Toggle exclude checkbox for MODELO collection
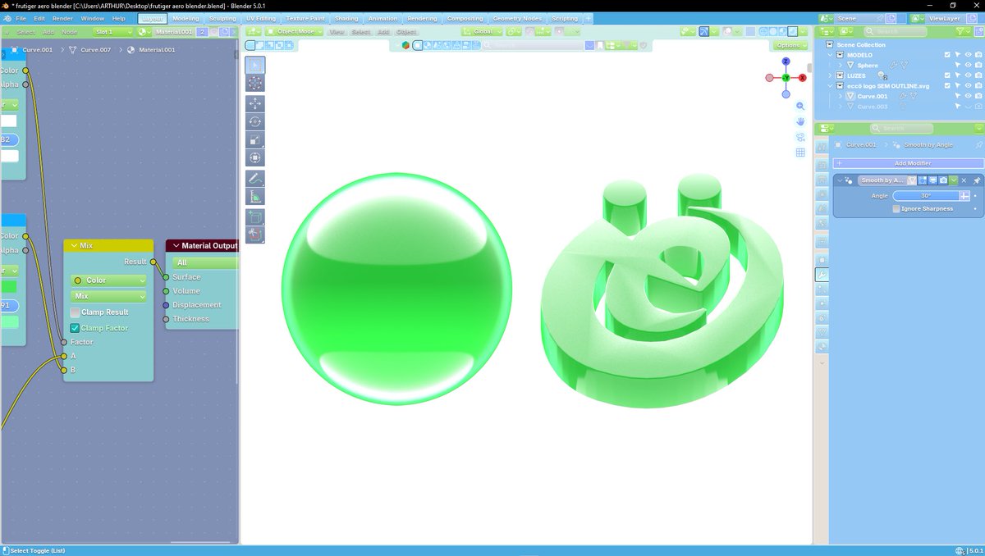The width and height of the screenshot is (985, 556). 947,55
